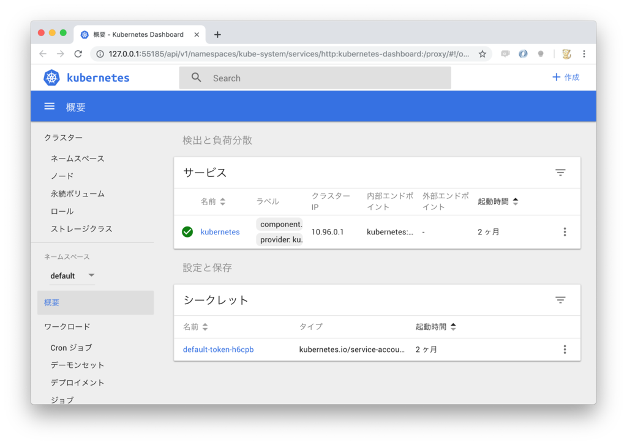627x445 pixels.
Task: Click the plus icon next to 作成
Action: 556,77
